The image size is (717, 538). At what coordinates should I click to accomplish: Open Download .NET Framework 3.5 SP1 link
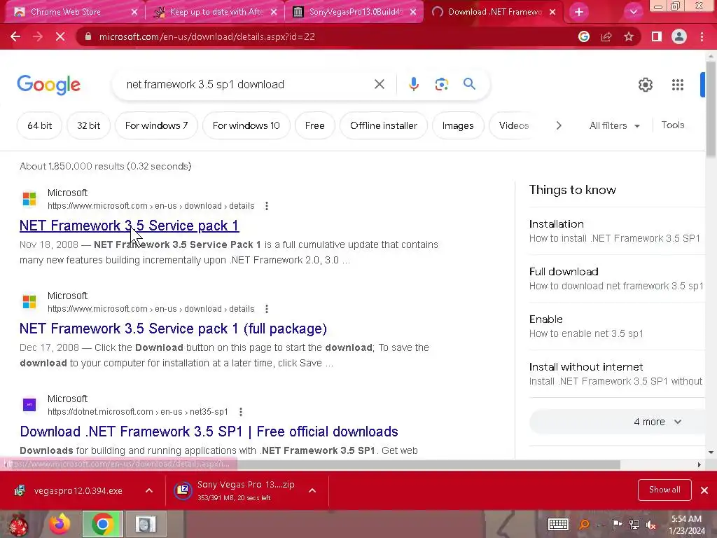coord(209,432)
